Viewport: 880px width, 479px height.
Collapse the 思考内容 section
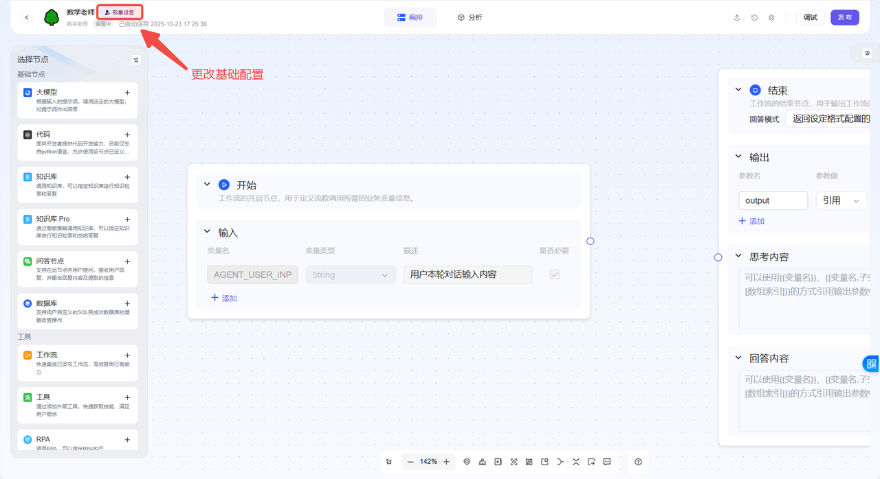coord(738,257)
